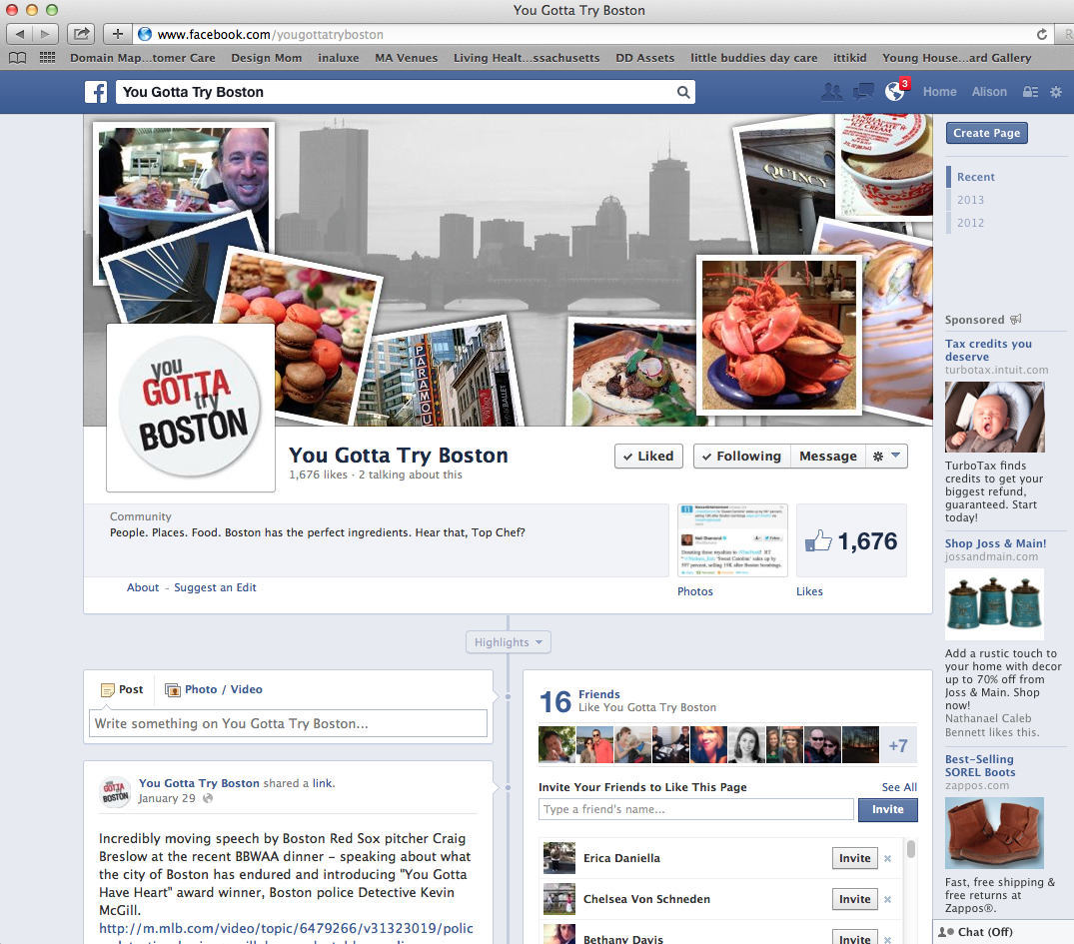This screenshot has height=944, width=1074.
Task: Open the m.mlb.com video link
Action: [287, 928]
